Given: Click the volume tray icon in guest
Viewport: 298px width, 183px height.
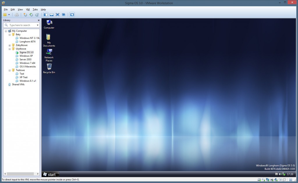Looking at the screenshot, I should tap(280, 174).
